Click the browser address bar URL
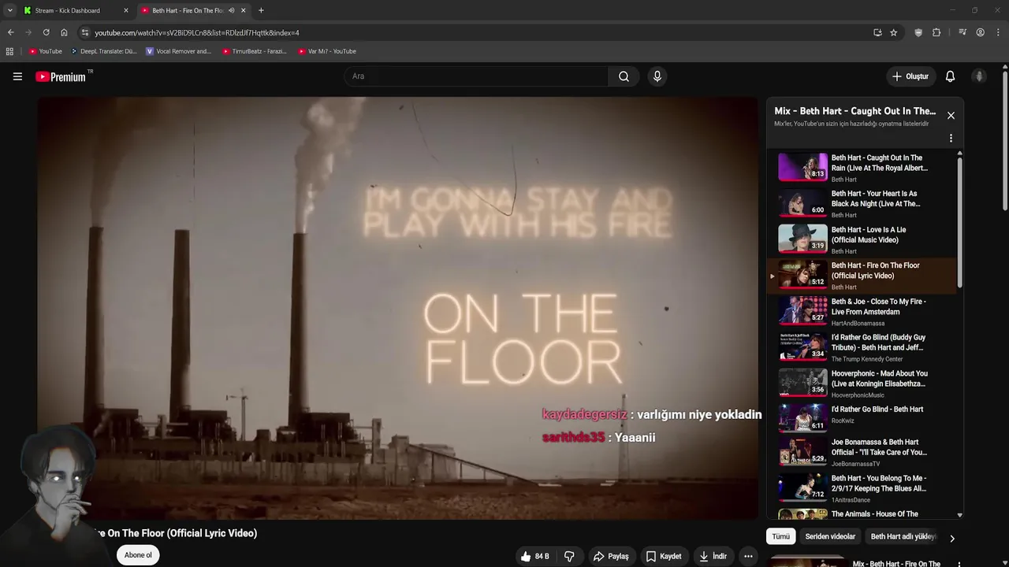 click(x=197, y=32)
